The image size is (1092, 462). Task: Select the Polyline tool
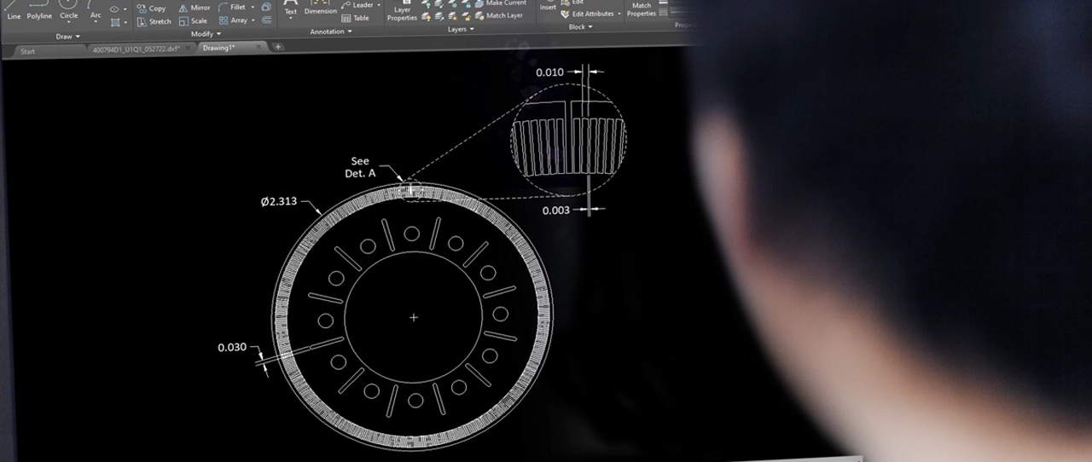coord(39,10)
